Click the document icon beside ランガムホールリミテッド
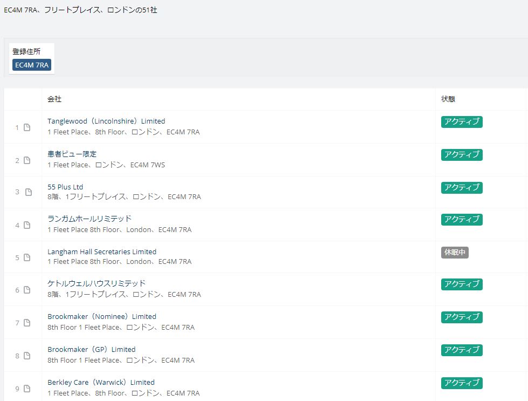The height and width of the screenshot is (401, 528). (x=27, y=225)
